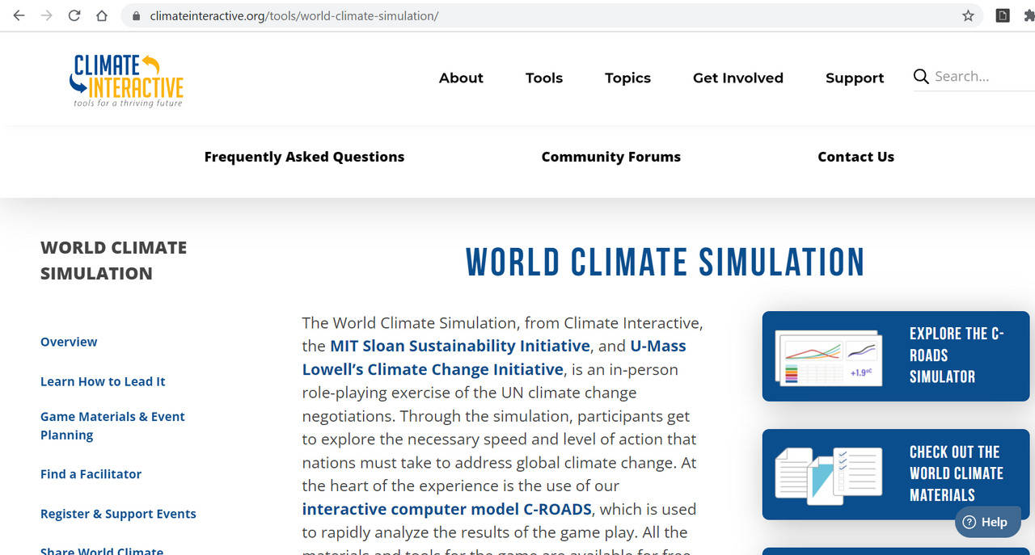Reload the current page
The height and width of the screenshot is (555, 1035).
click(x=74, y=15)
